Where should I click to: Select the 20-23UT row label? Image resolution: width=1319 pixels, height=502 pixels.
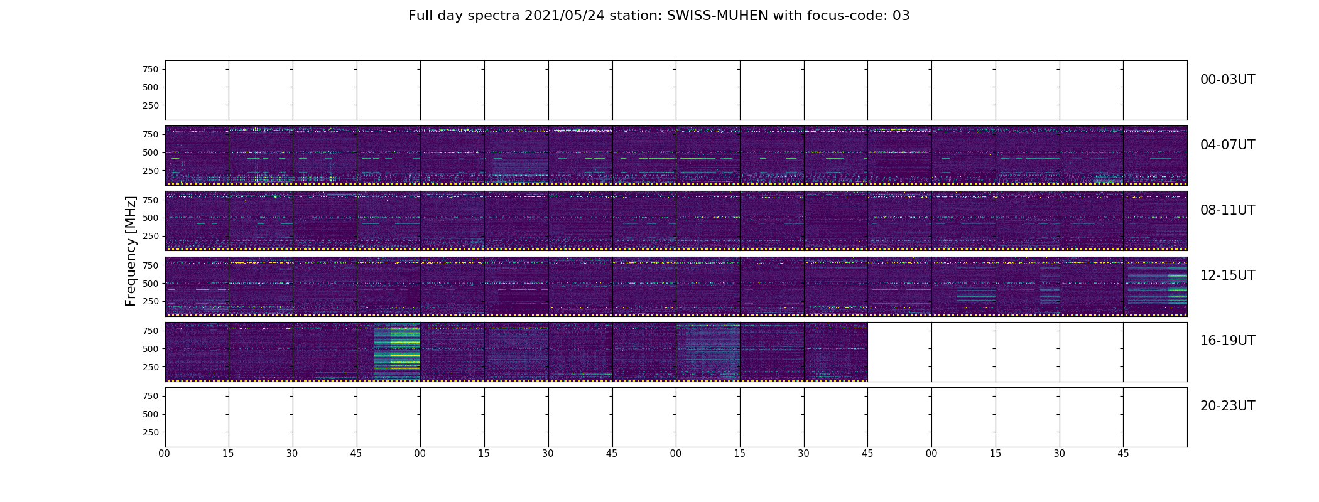pyautogui.click(x=1227, y=406)
